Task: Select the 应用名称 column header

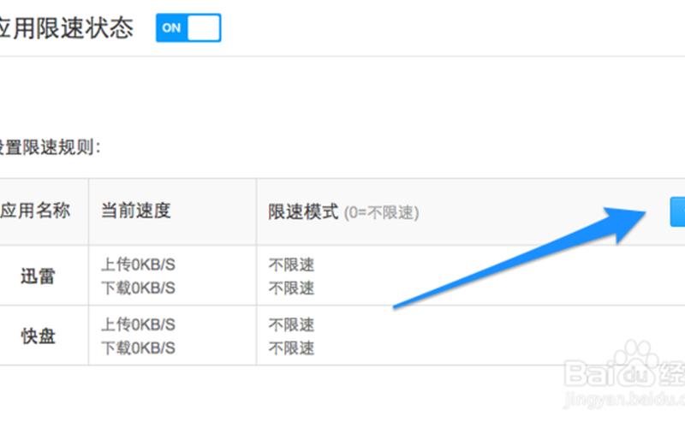Action: point(35,211)
